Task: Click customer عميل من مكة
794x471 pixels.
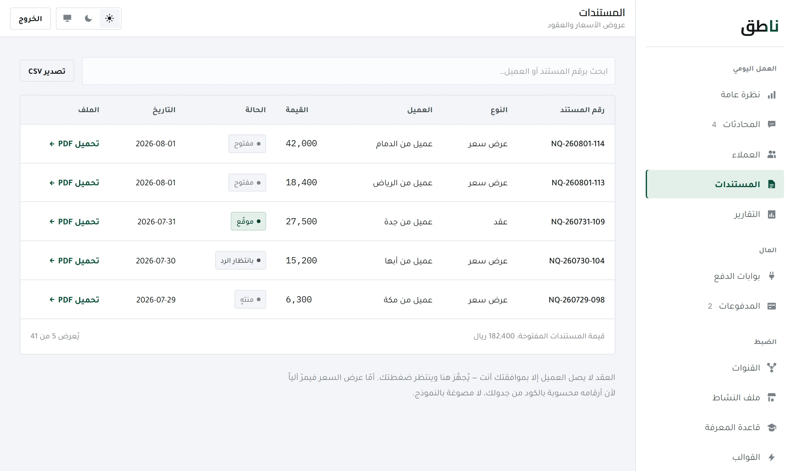Action: 408,300
